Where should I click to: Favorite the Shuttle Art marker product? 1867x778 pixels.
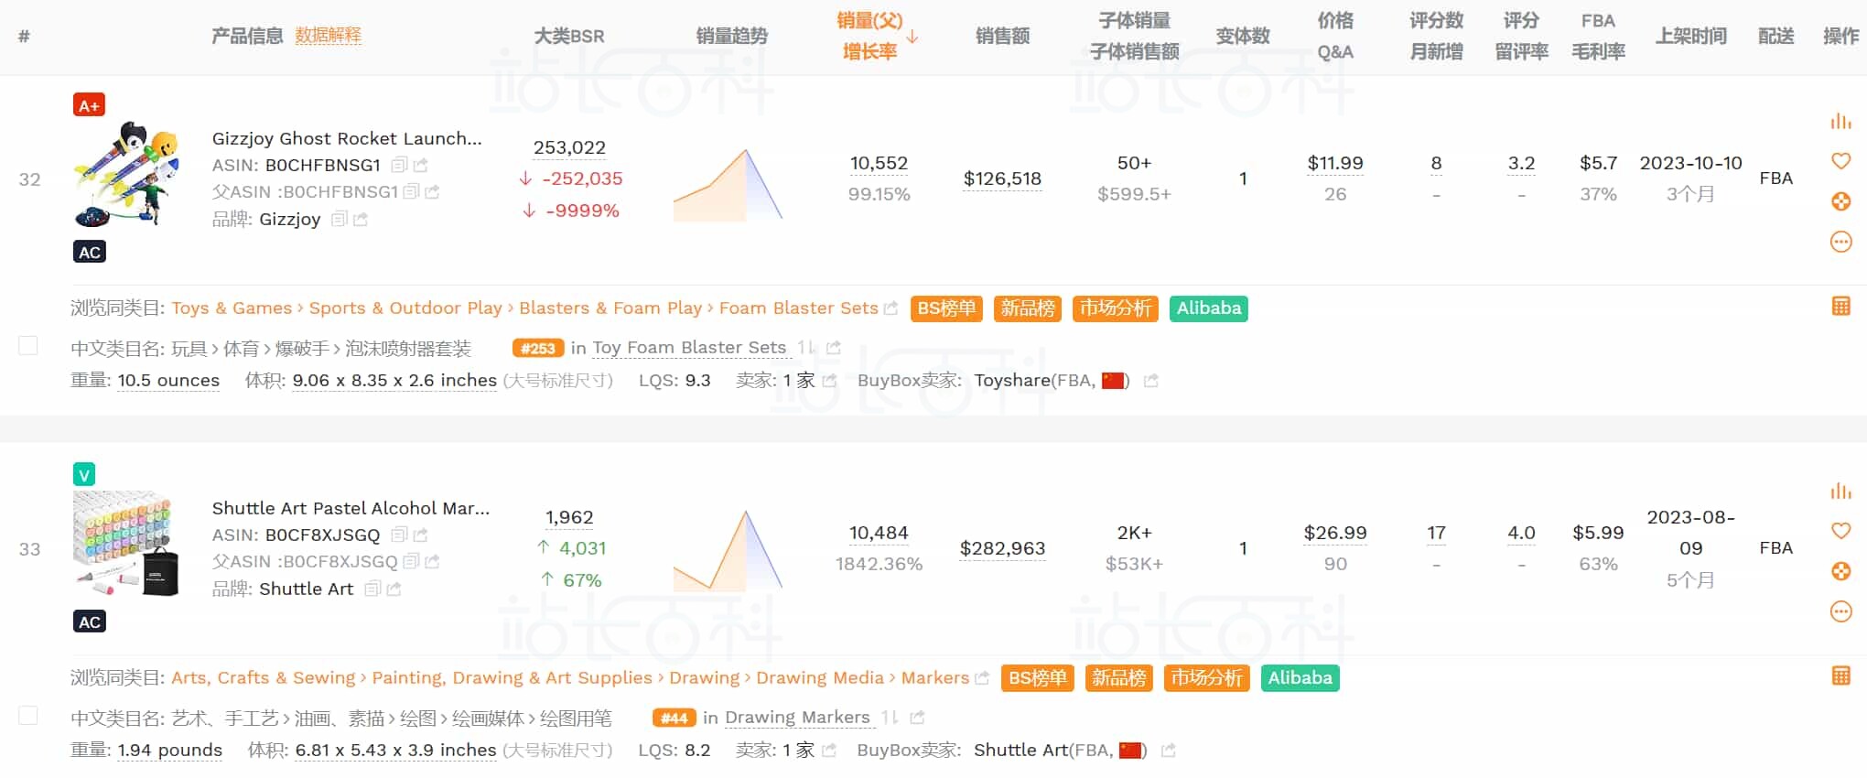click(x=1840, y=531)
